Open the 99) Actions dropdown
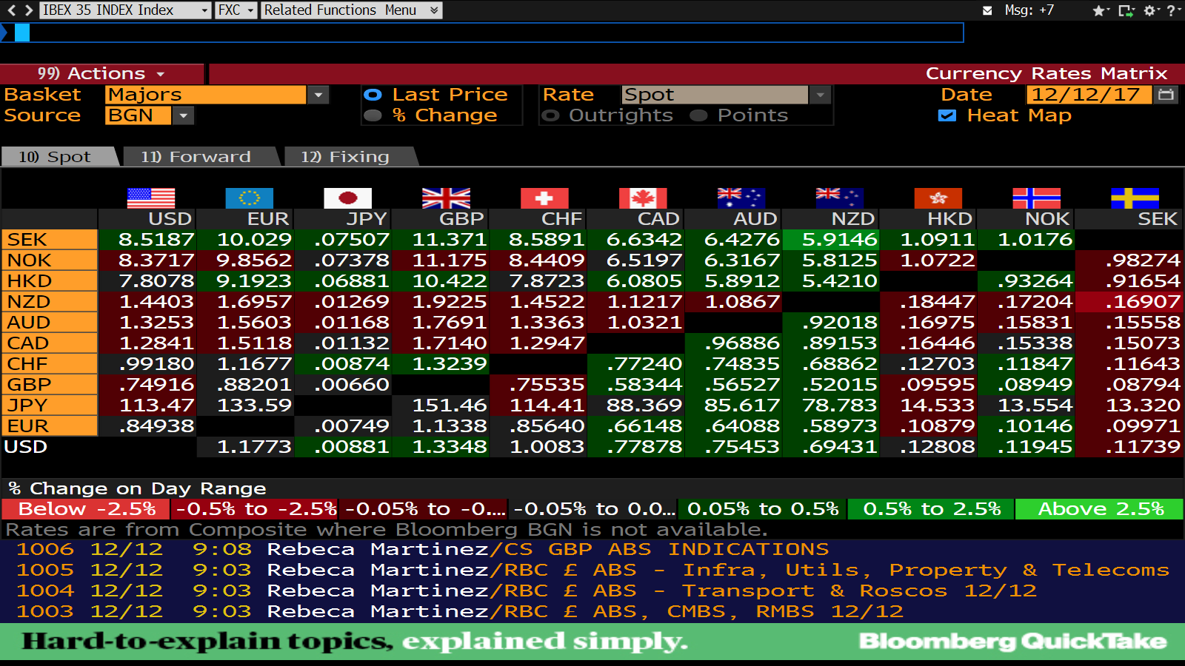The image size is (1185, 666). [x=101, y=73]
